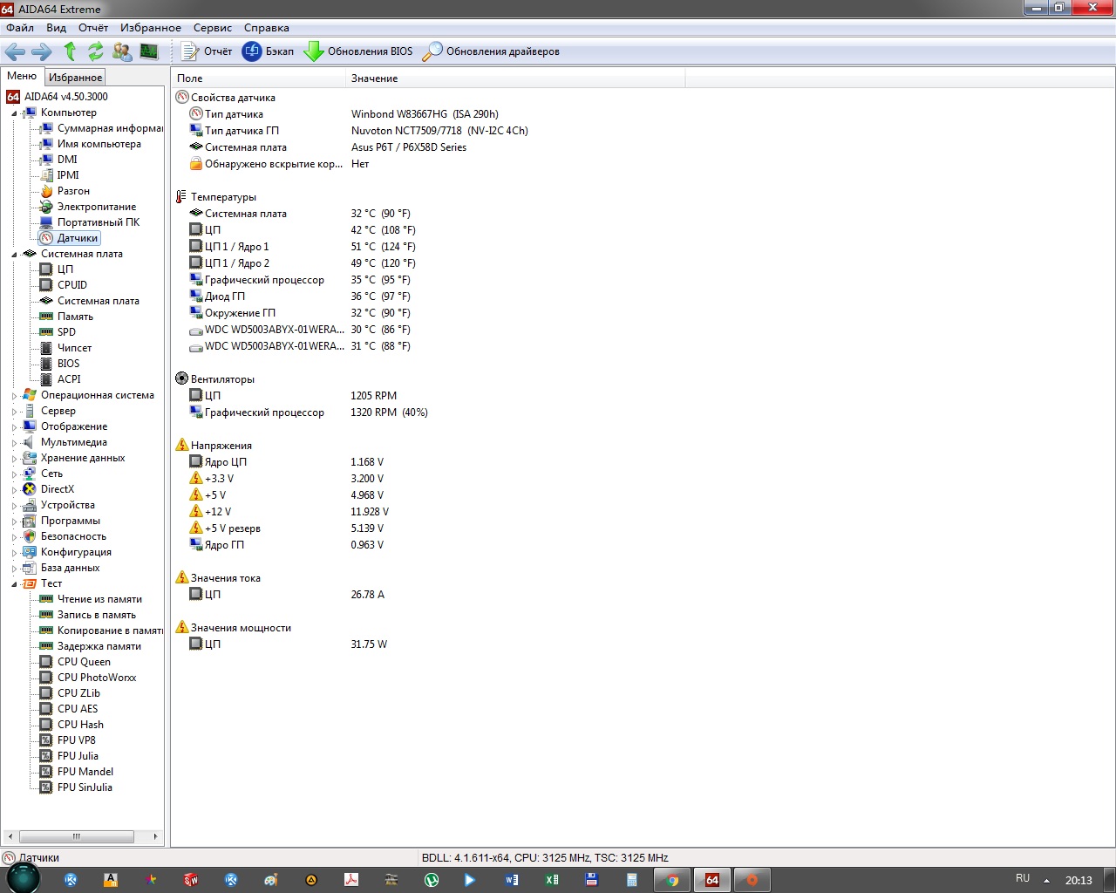Click the Бэкап toolbar button
This screenshot has height=893, width=1116.
click(268, 51)
